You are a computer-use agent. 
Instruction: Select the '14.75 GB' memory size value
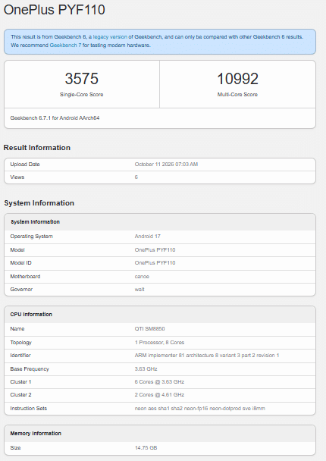click(146, 448)
